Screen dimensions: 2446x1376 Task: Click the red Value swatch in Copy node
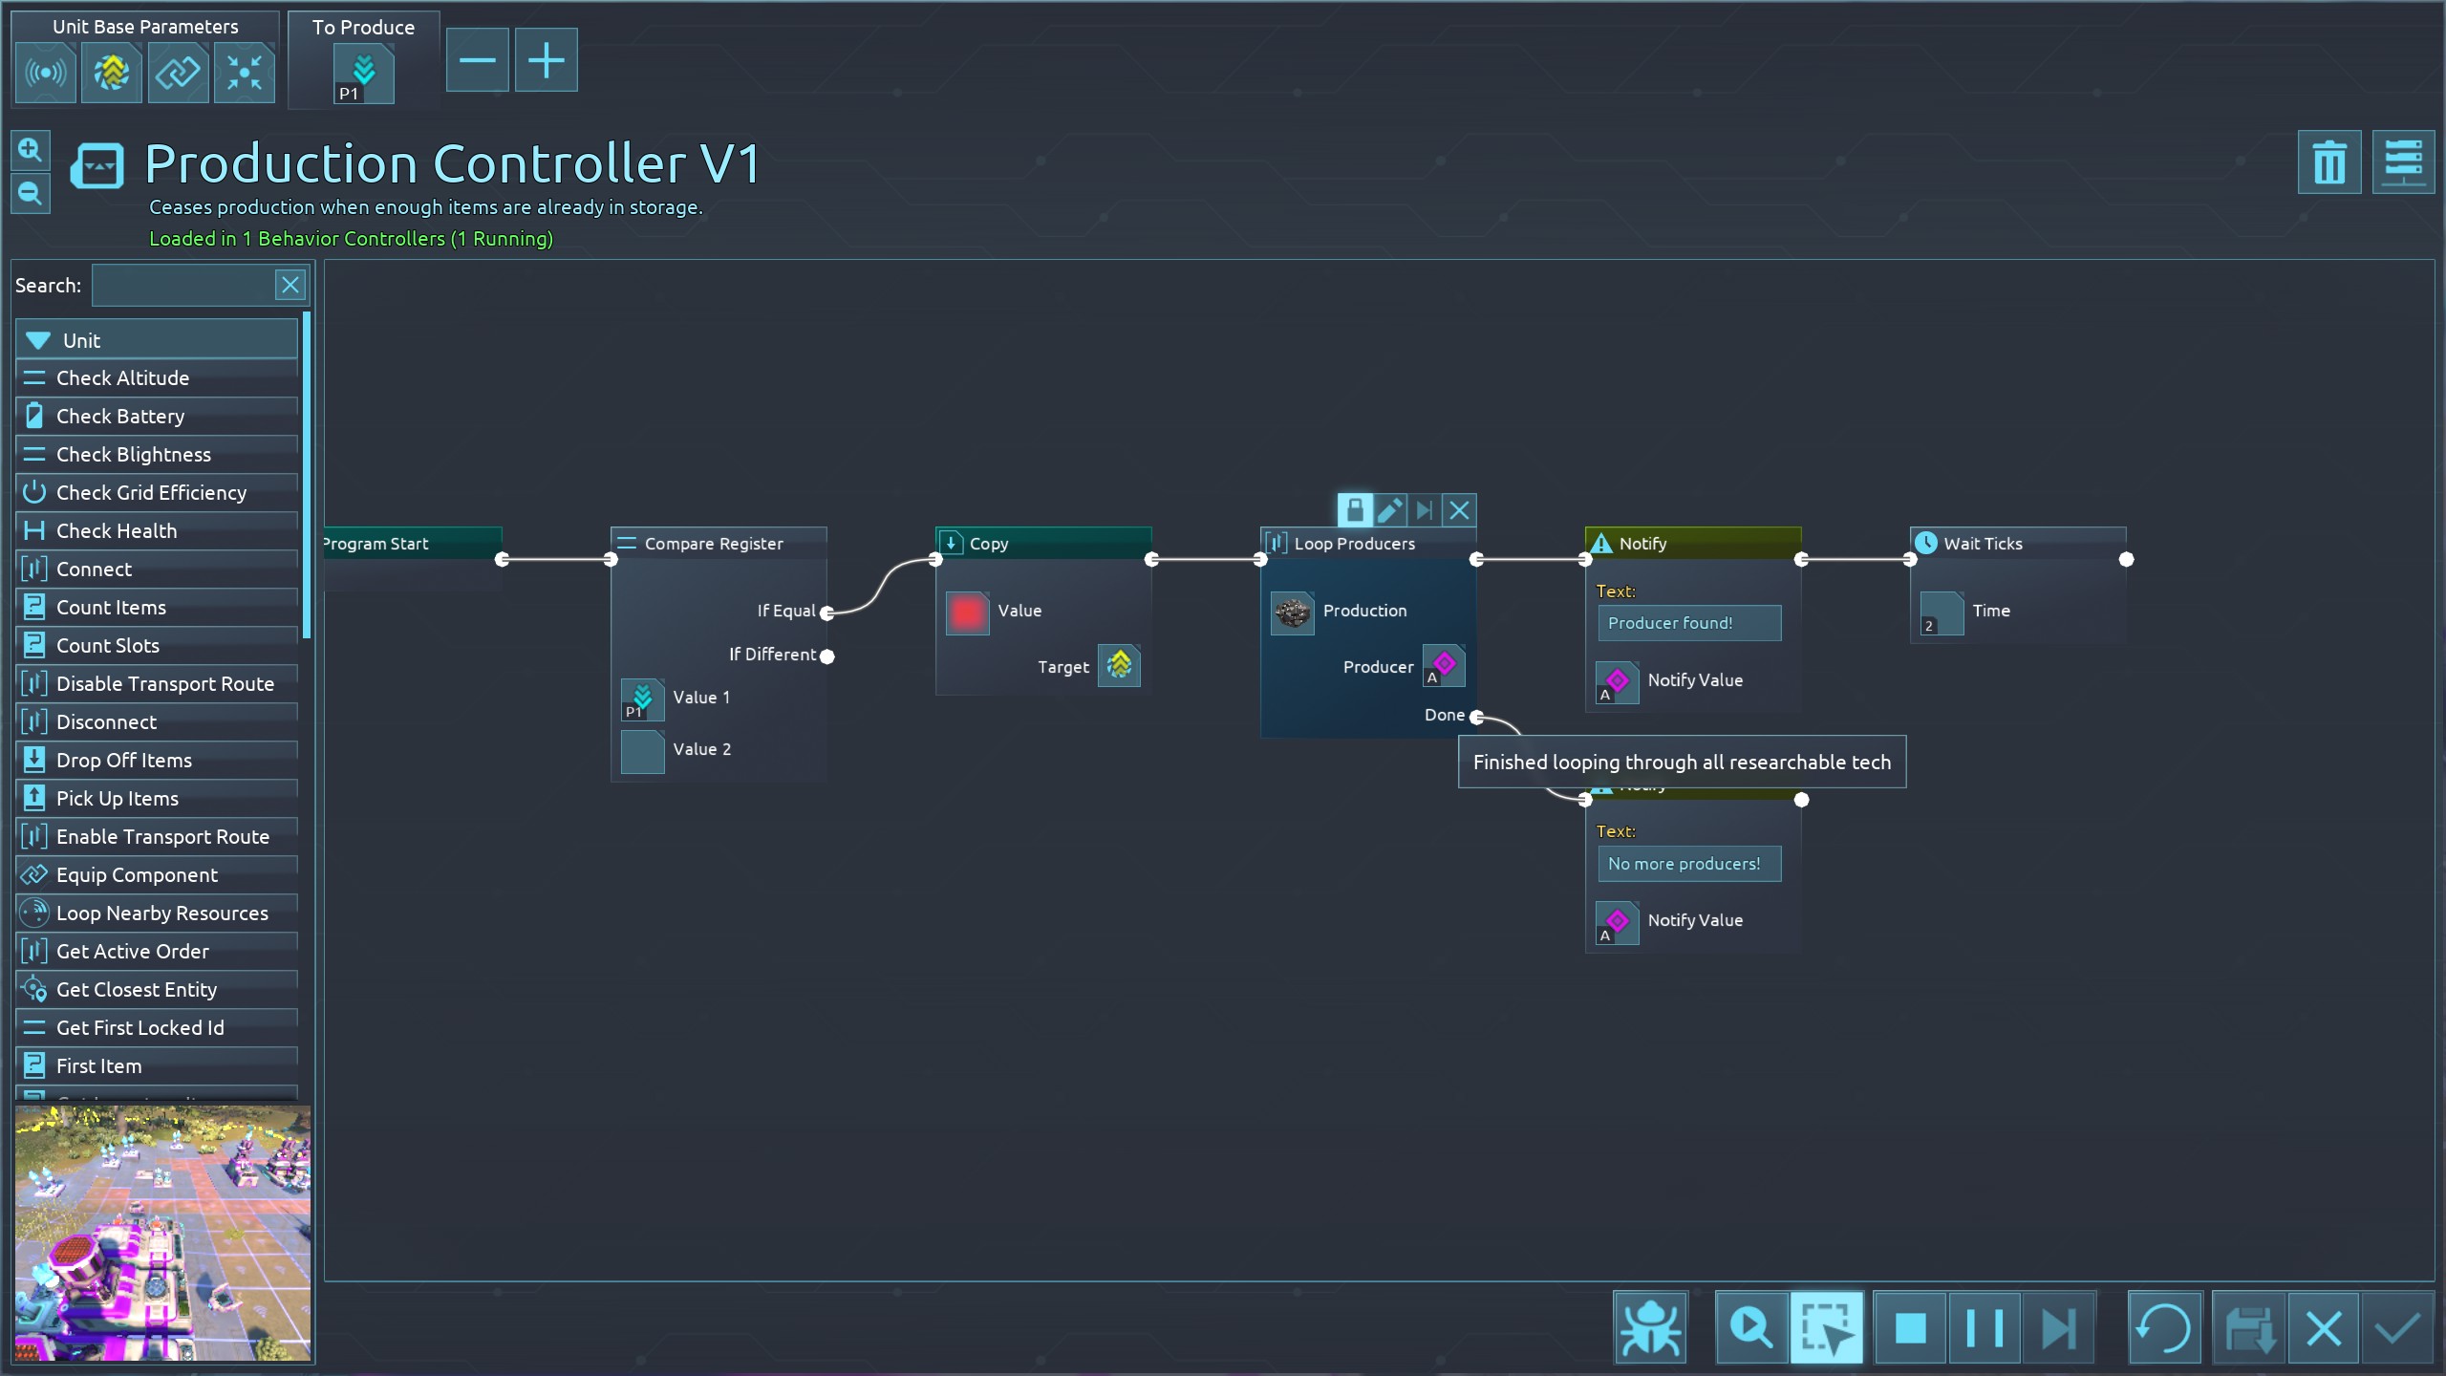pyautogui.click(x=967, y=613)
